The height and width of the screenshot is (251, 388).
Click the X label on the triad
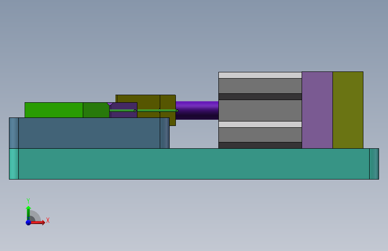[x=48, y=220]
